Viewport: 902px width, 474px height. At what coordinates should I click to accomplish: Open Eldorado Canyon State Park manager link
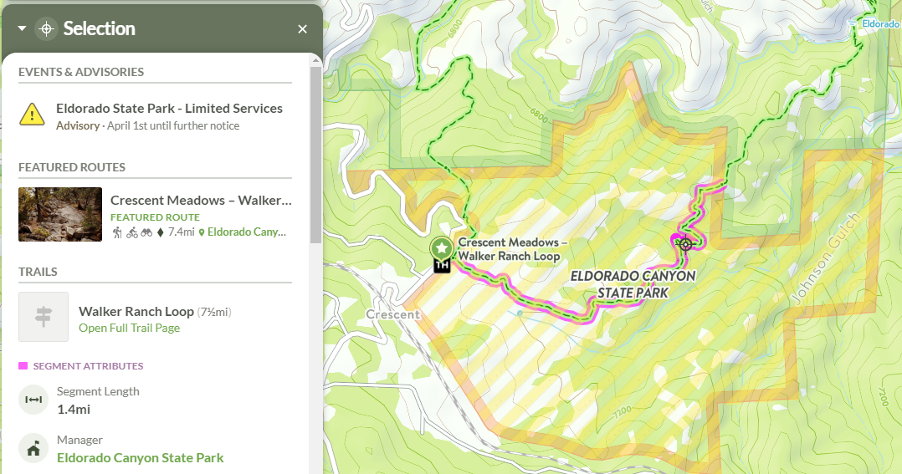pos(140,457)
